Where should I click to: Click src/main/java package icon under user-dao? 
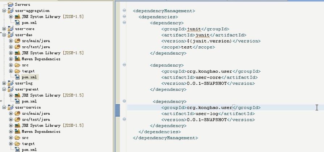pos(17,41)
